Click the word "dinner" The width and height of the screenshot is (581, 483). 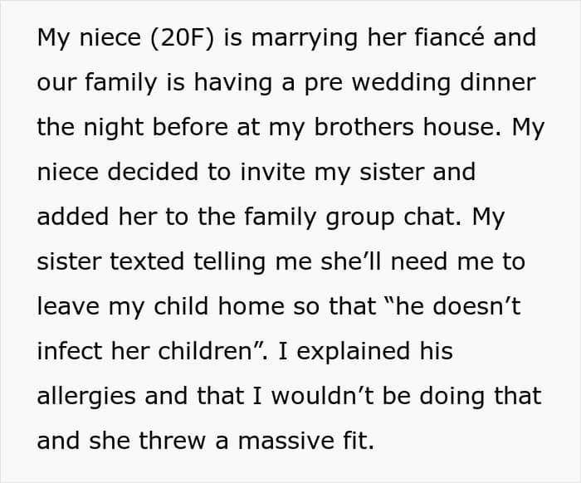pos(498,82)
